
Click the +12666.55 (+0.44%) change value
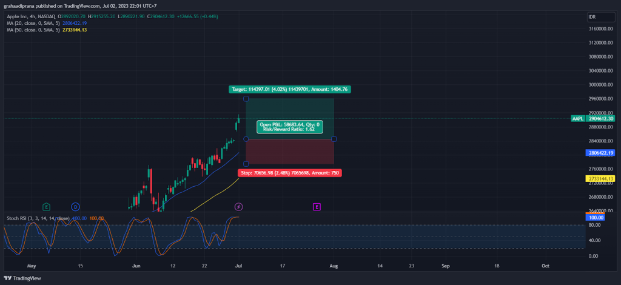point(197,16)
